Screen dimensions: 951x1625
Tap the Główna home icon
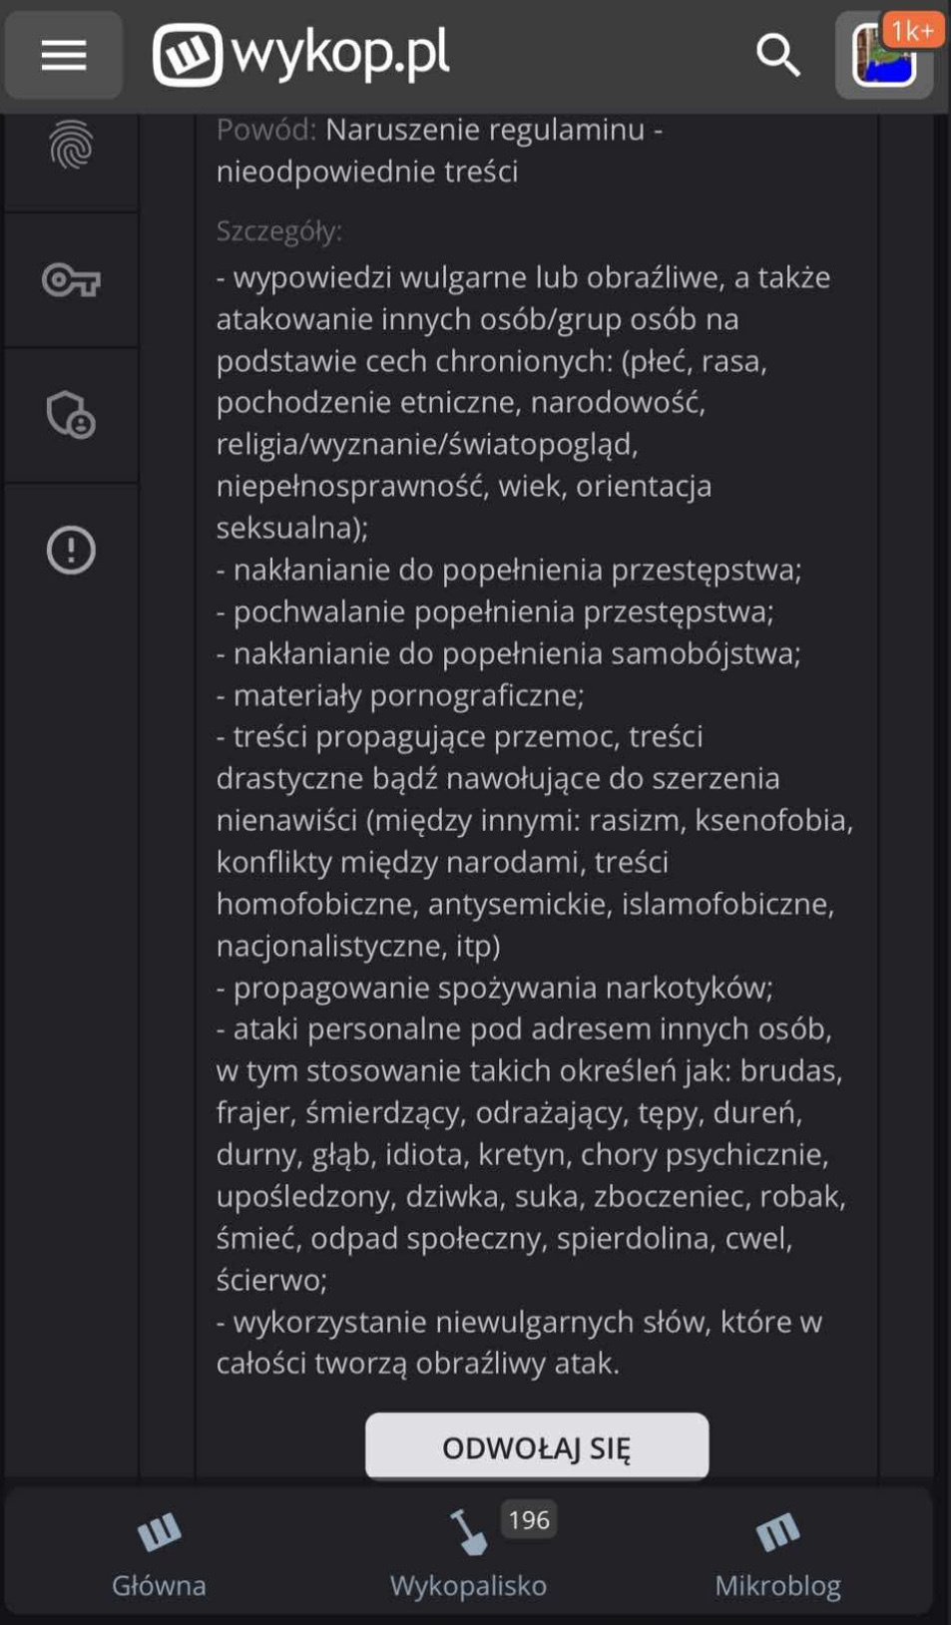pyautogui.click(x=159, y=1532)
